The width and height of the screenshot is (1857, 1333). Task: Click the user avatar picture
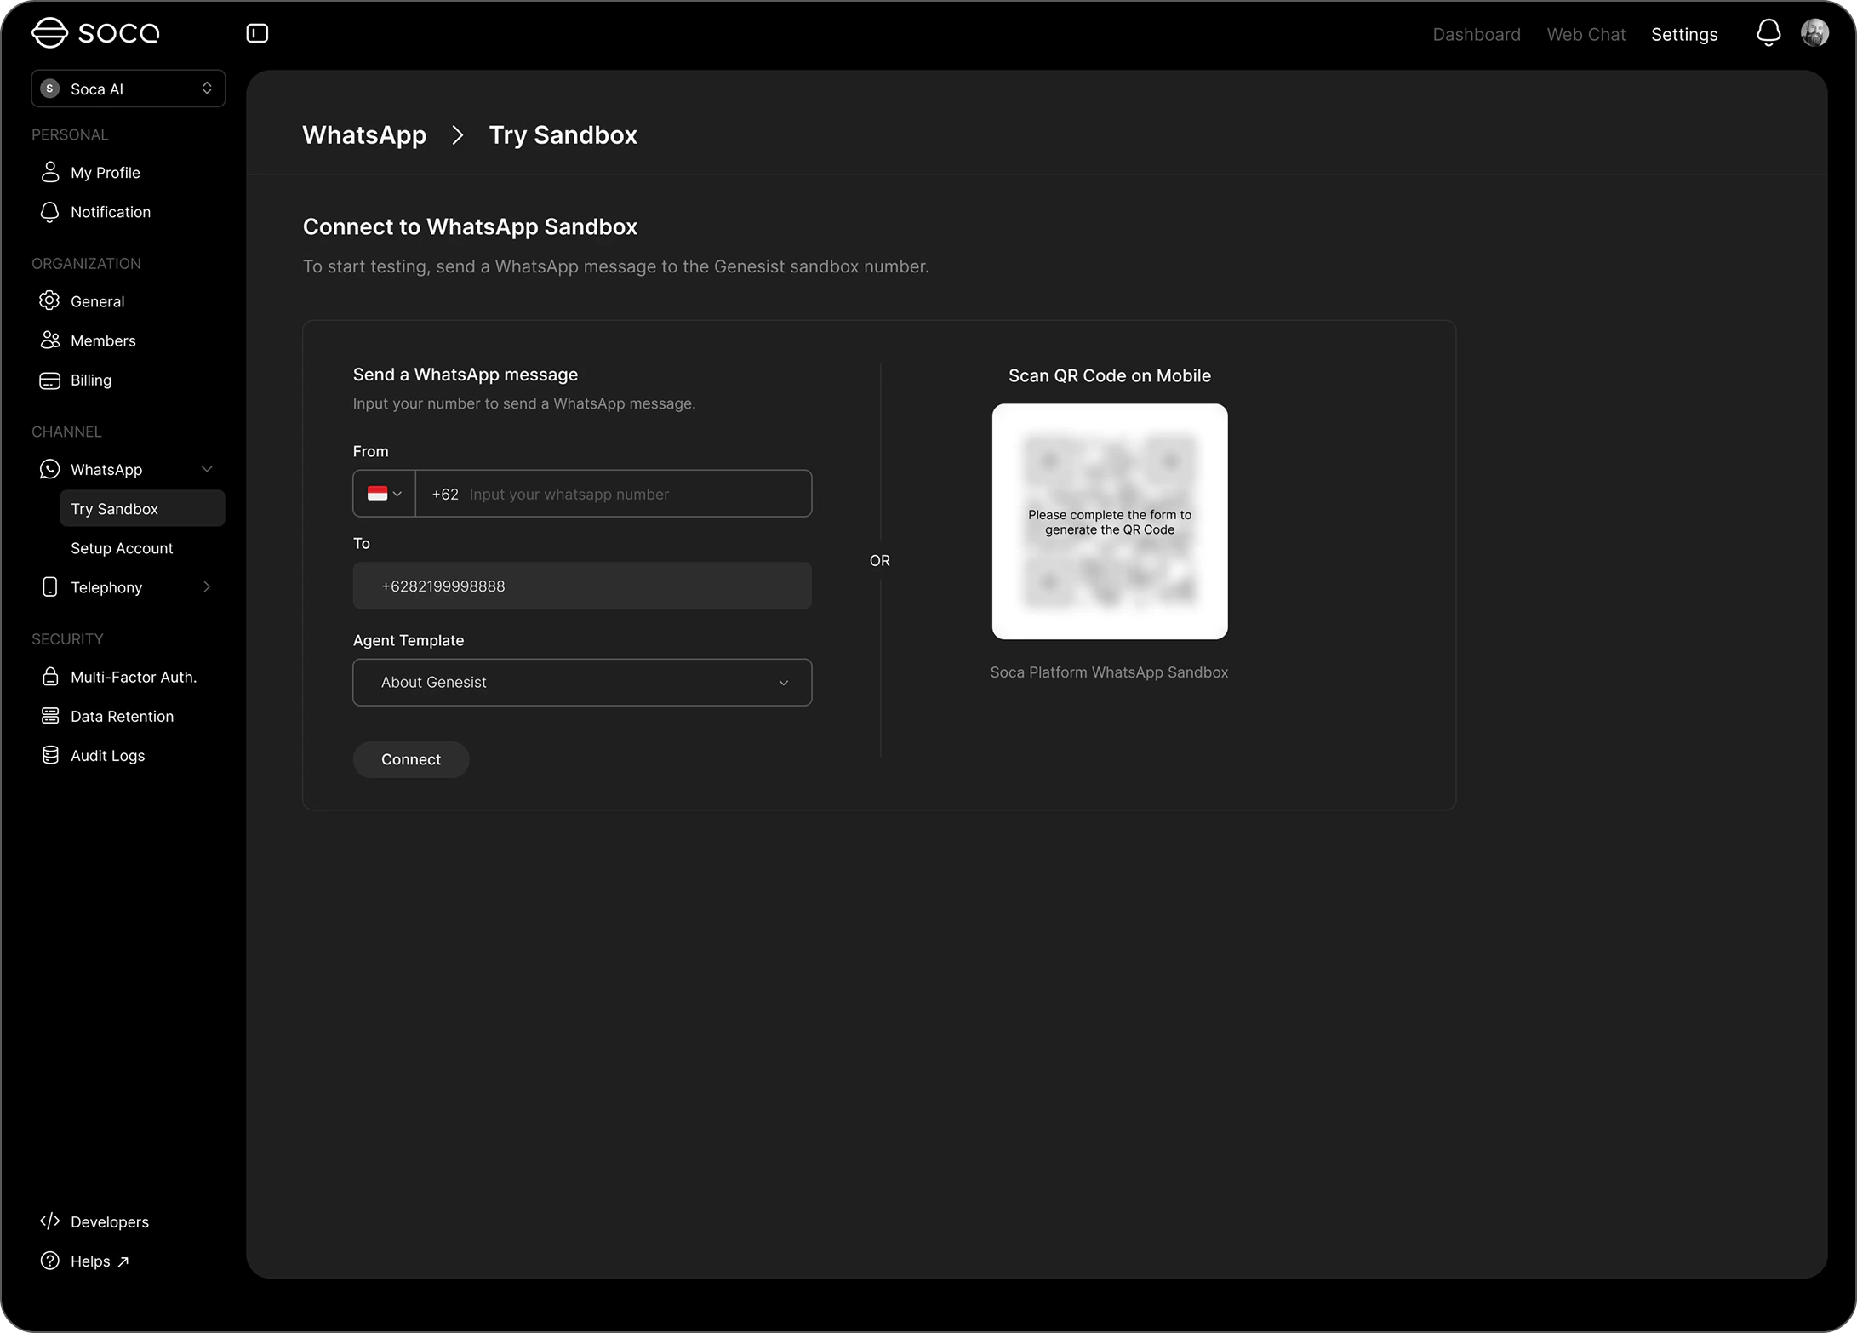pyautogui.click(x=1814, y=33)
